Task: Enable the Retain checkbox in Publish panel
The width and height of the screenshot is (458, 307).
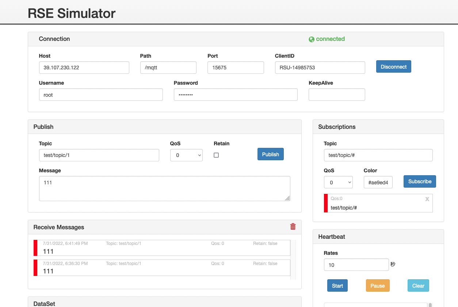Action: click(x=216, y=155)
